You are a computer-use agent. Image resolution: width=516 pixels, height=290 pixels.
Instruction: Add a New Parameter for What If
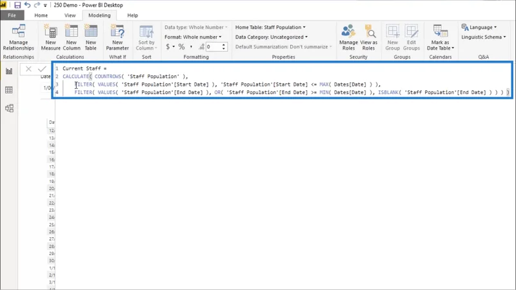pos(117,37)
